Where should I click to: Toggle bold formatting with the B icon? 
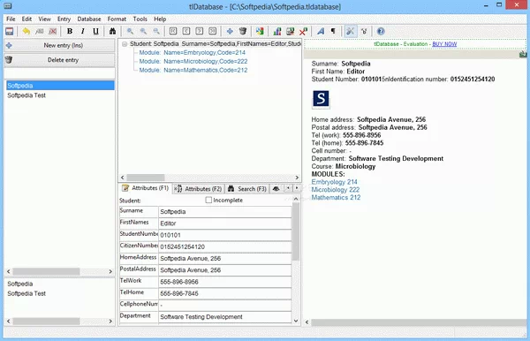[x=70, y=32]
